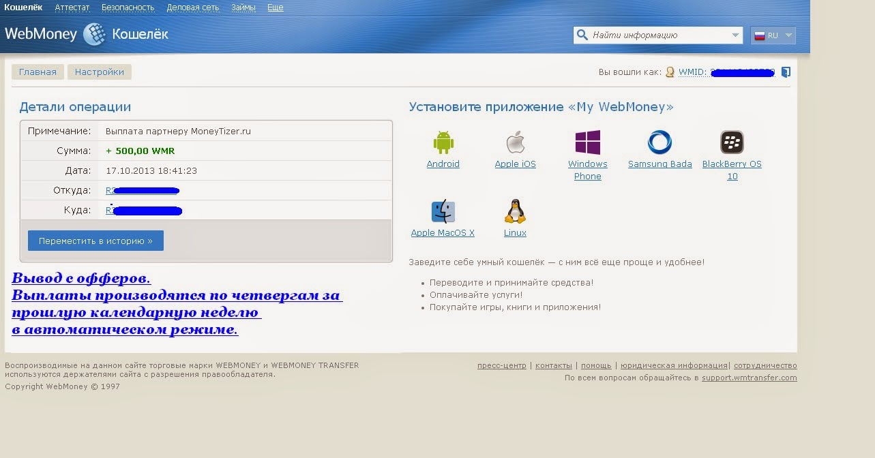Click the Russian flag language icon
The width and height of the screenshot is (875, 458).
tap(759, 35)
